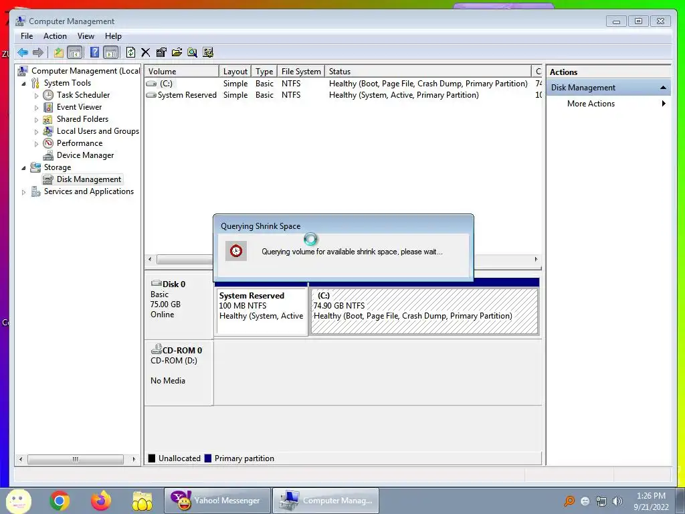Click the Open folder toolbar icon
Screen dimensions: 685x514
point(177,53)
